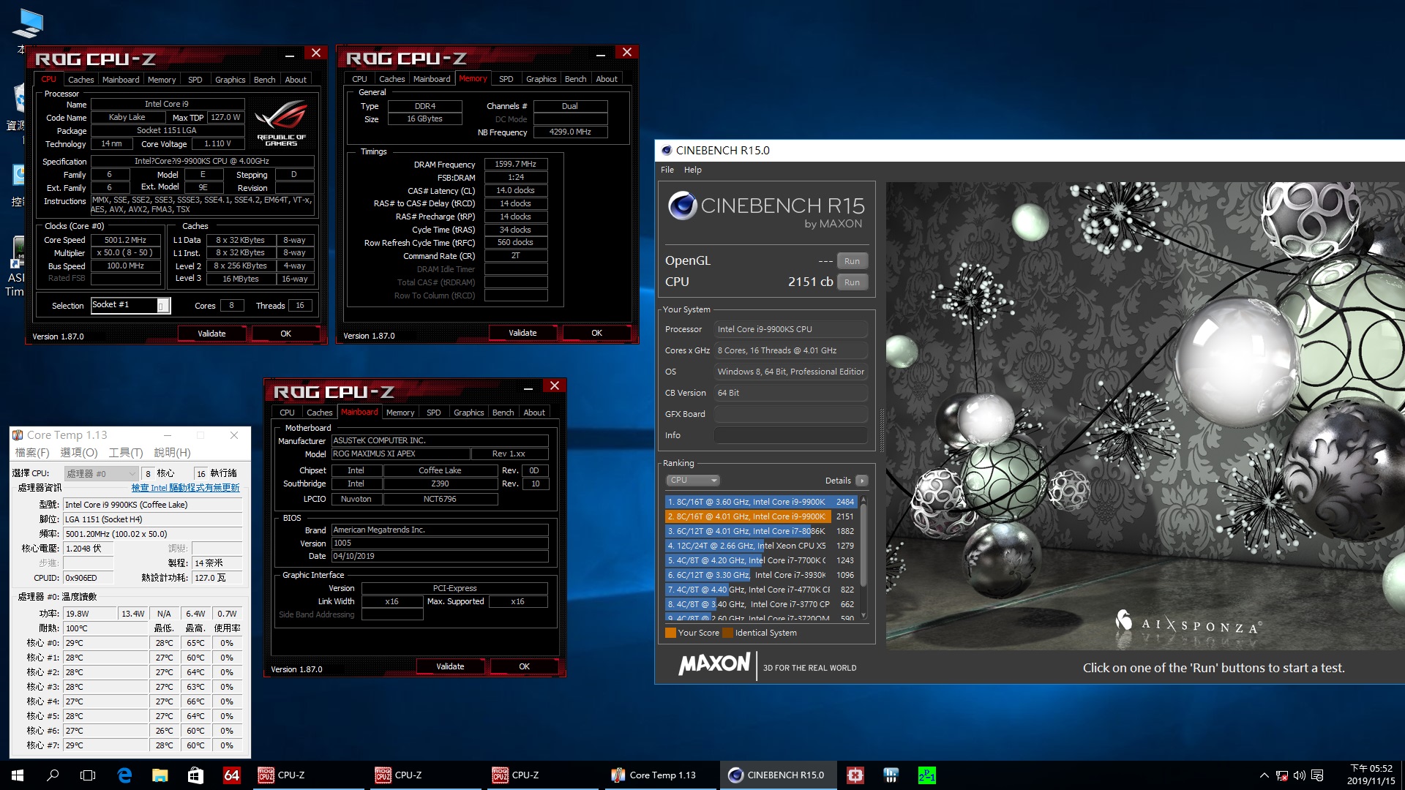Click orange Your Score legend swatch

click(670, 633)
